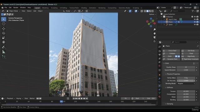The height and width of the screenshot is (112, 200).
Task: Hide the Collection in viewport
Action: [195, 17]
